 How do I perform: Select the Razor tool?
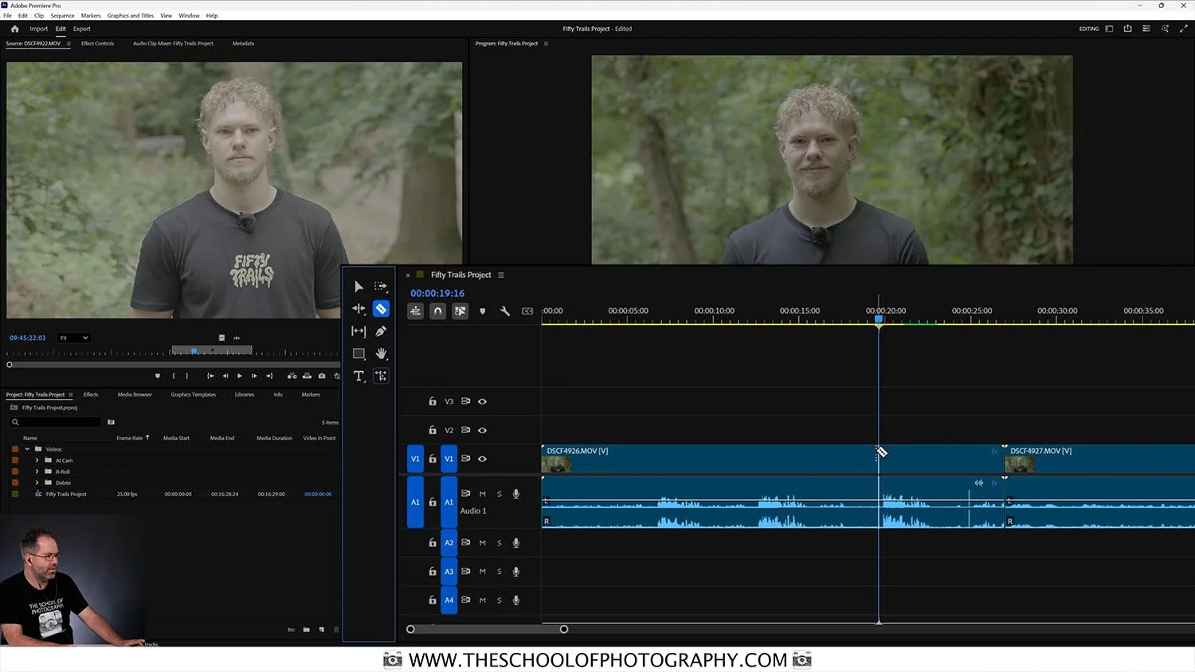[x=381, y=308]
